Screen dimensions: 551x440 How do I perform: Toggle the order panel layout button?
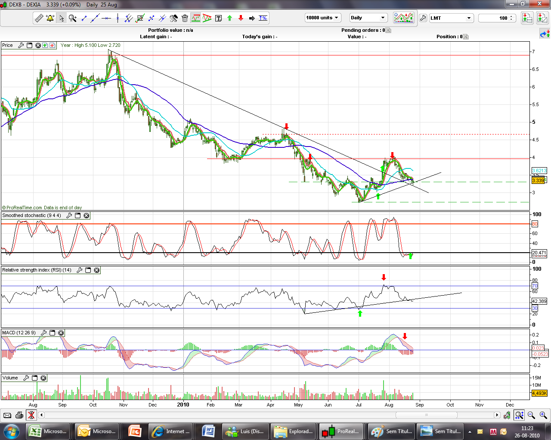527,18
